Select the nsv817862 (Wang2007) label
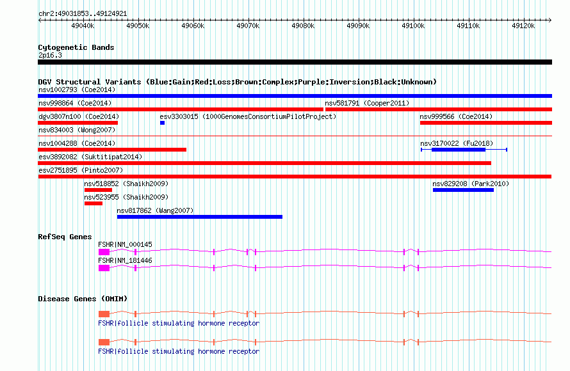 155,210
